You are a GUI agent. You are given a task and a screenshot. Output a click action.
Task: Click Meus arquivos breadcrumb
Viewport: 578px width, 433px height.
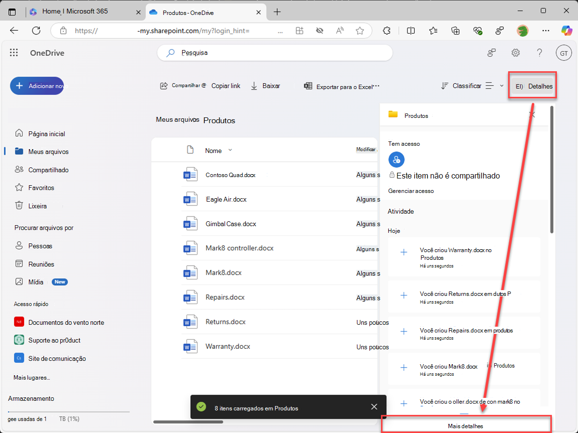coord(177,120)
